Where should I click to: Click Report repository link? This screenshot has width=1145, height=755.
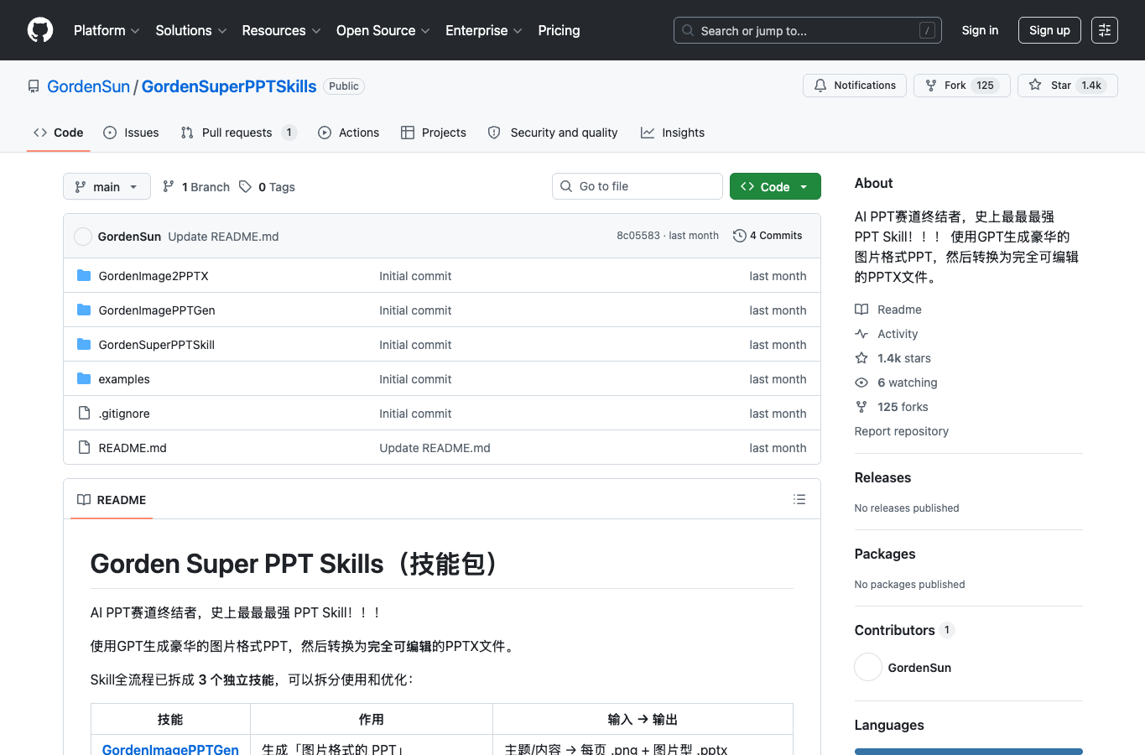[x=902, y=431]
